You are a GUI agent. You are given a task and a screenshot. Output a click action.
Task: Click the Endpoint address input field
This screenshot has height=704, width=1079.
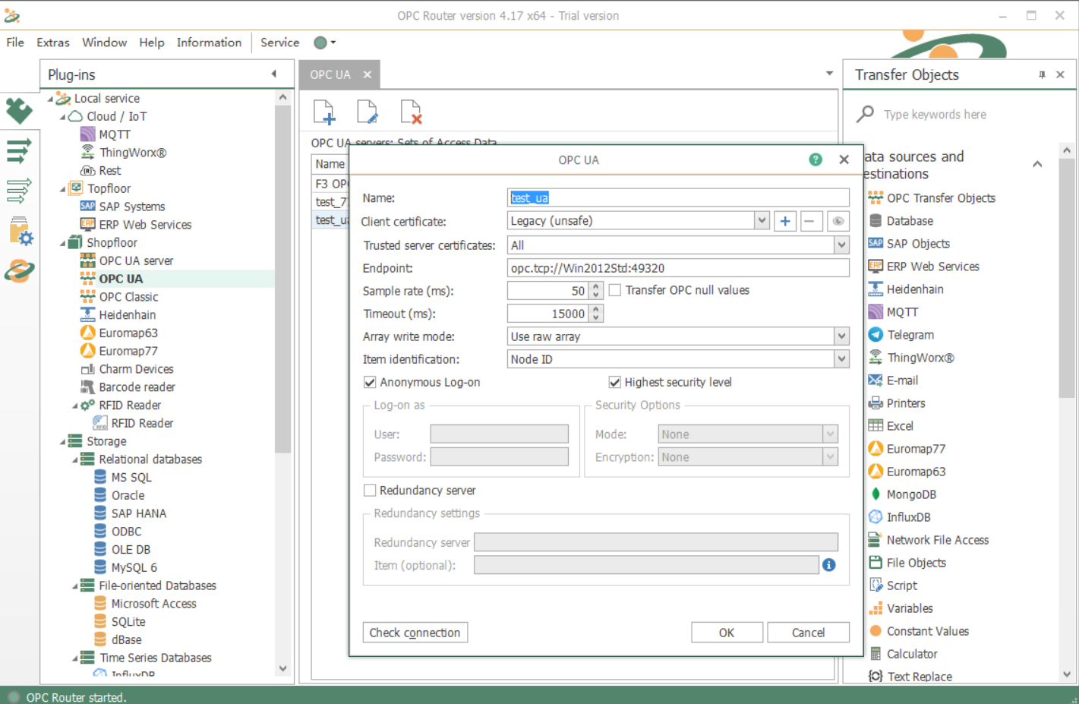pos(677,268)
